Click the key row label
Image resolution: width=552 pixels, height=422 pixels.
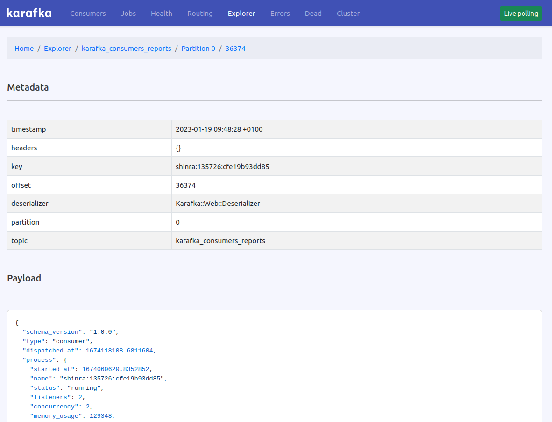[x=16, y=167]
